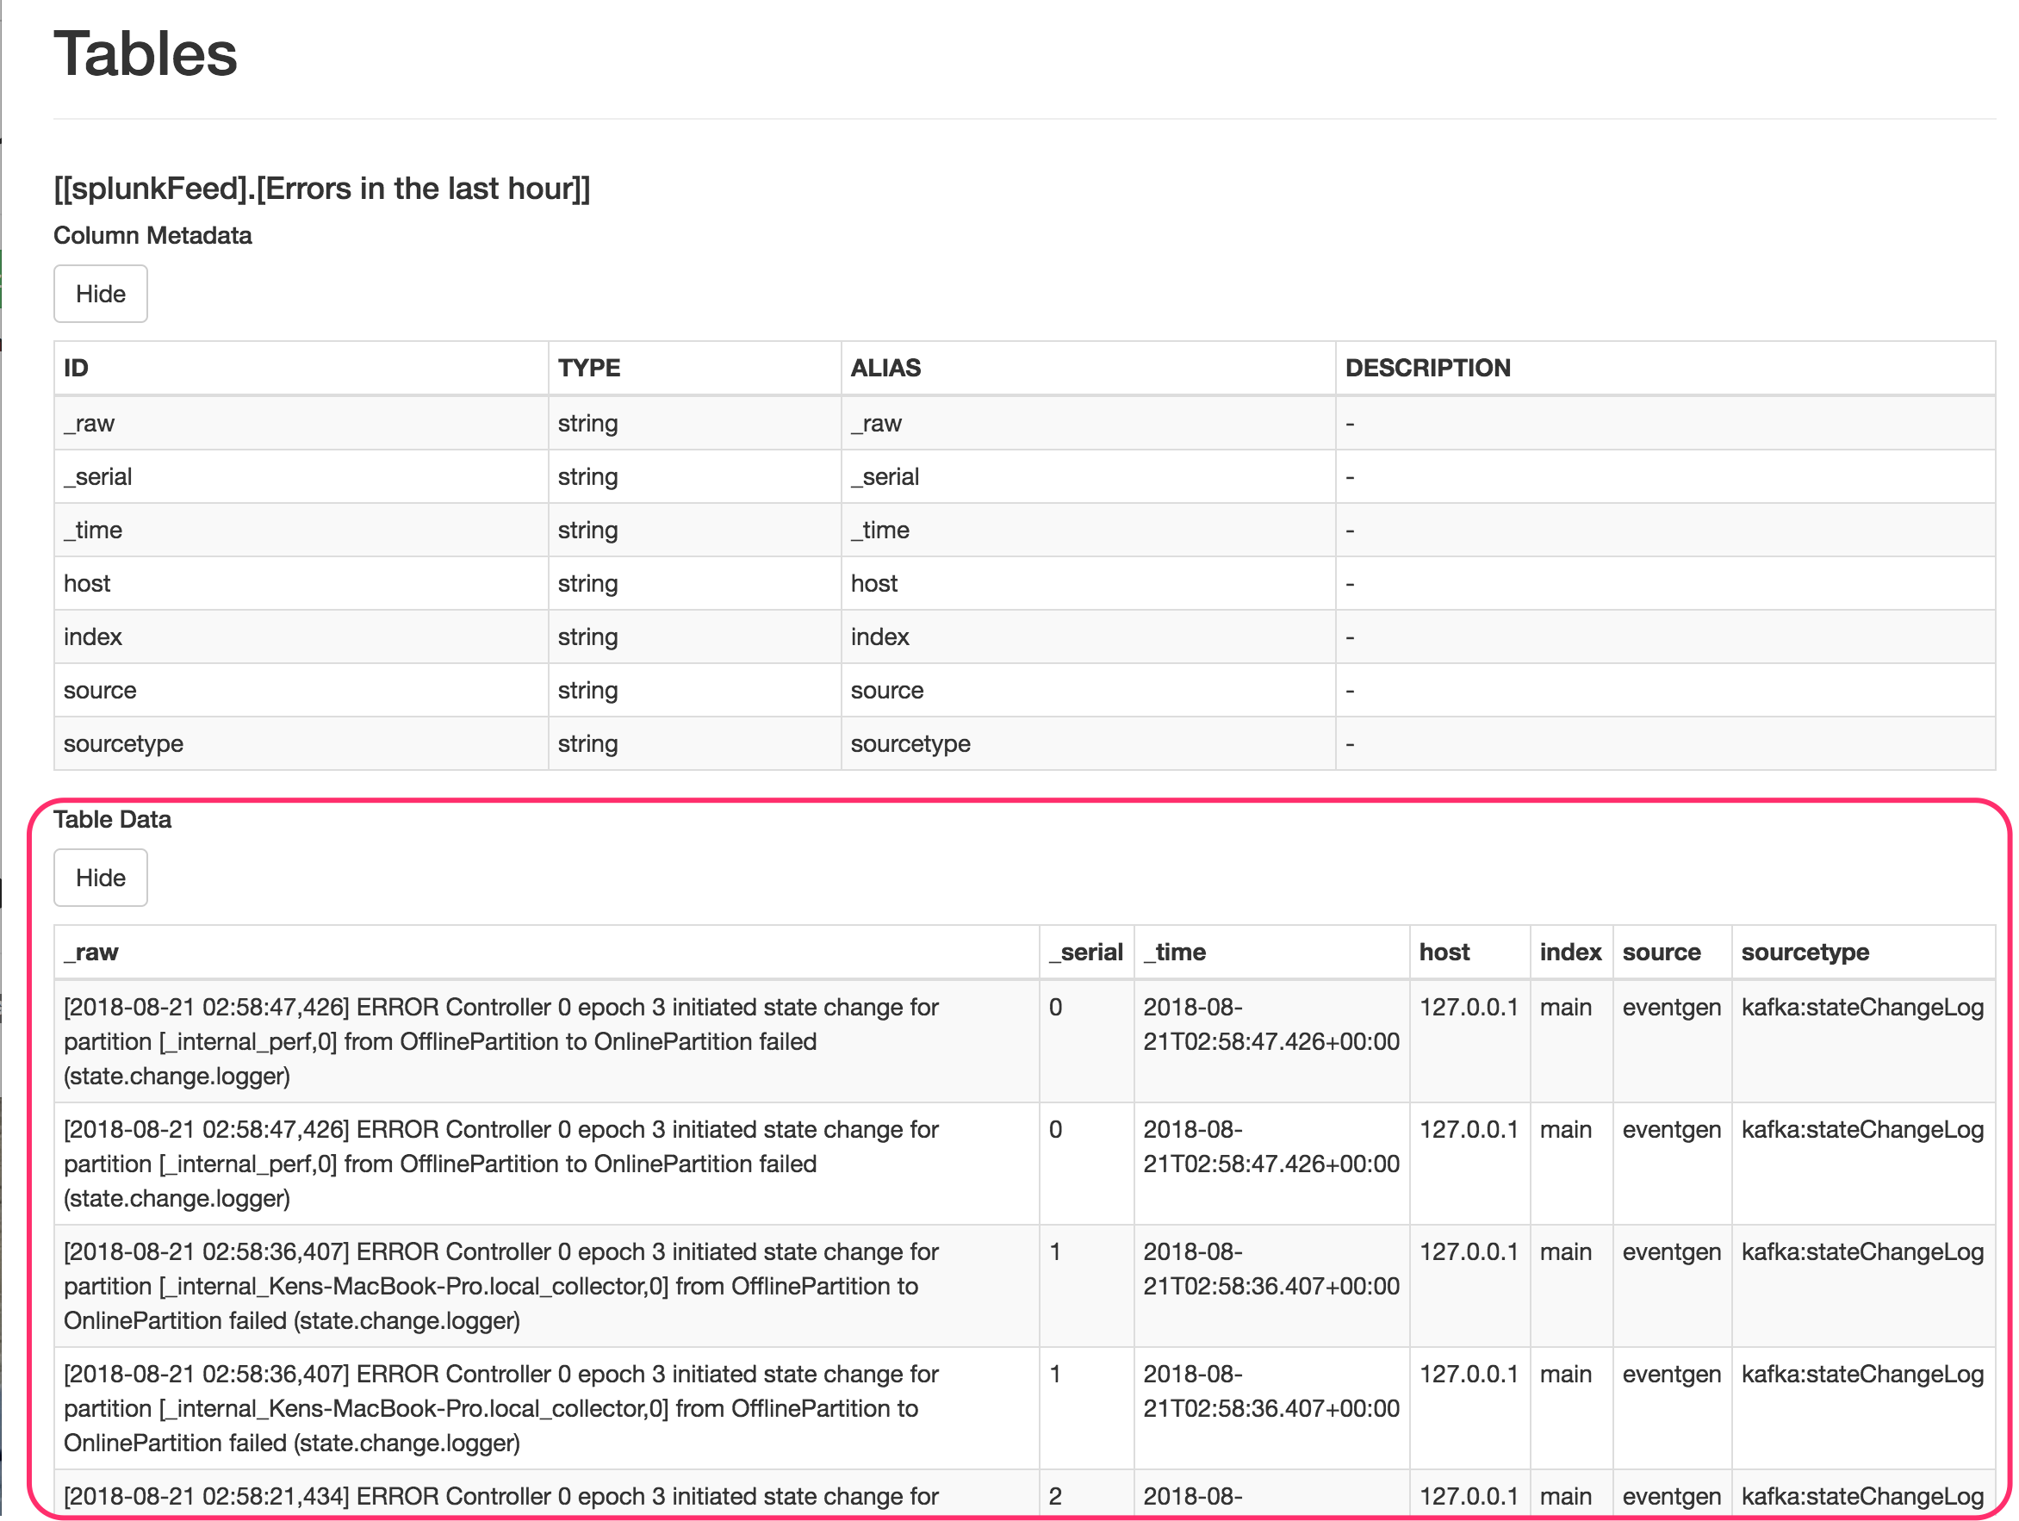Click the DESCRIPTION column header
The height and width of the screenshot is (1521, 2019).
tap(1427, 368)
